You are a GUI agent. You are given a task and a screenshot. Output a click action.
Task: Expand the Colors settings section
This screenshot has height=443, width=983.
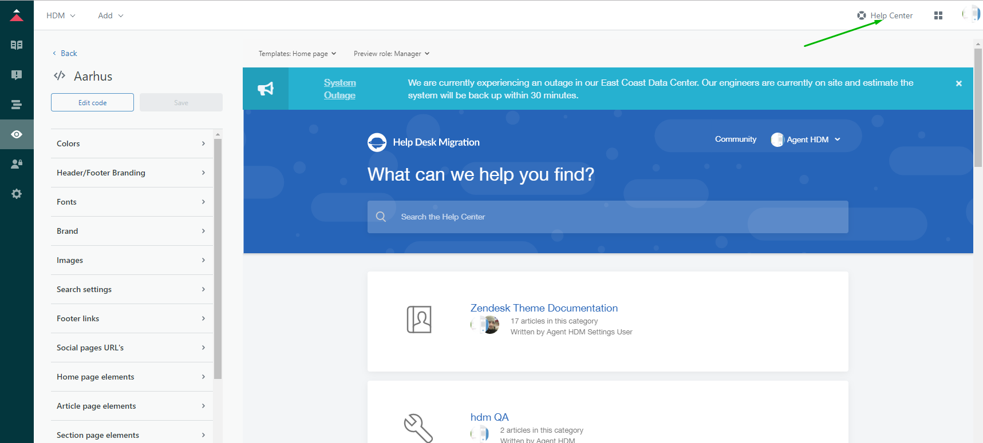pyautogui.click(x=131, y=143)
